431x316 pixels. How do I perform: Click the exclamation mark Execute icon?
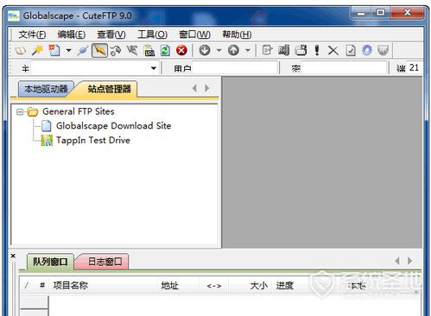coord(317,51)
